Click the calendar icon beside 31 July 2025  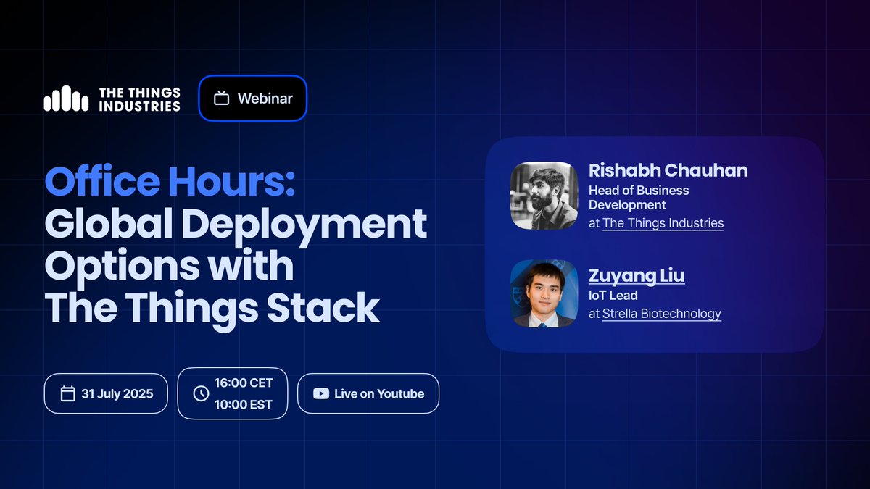[67, 393]
